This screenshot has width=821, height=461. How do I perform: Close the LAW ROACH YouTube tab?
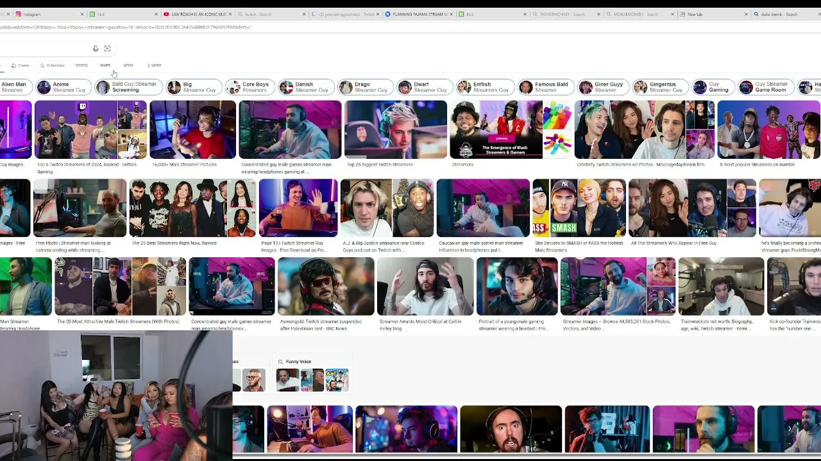point(230,14)
